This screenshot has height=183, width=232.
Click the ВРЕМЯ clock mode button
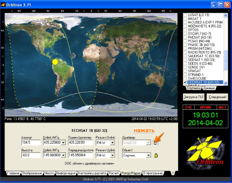point(205,107)
